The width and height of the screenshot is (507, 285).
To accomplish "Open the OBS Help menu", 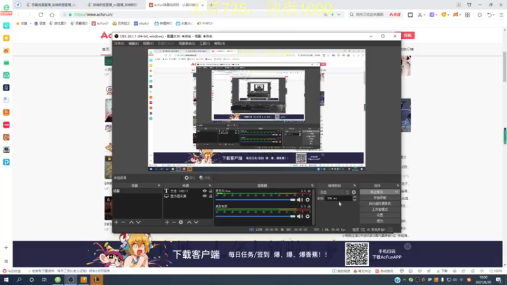I will tap(219, 43).
